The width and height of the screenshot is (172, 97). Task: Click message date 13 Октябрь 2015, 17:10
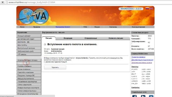53,53
